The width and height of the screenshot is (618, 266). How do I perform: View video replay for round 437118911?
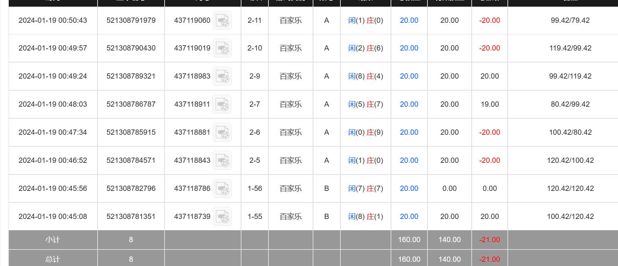222,104
